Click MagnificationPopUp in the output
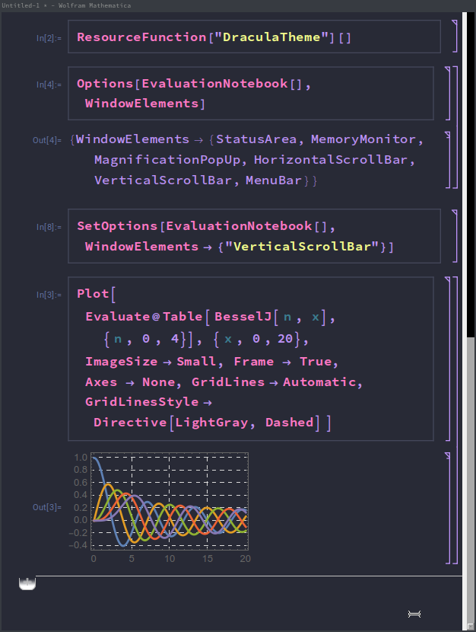Image resolution: width=476 pixels, height=632 pixels. tap(167, 160)
